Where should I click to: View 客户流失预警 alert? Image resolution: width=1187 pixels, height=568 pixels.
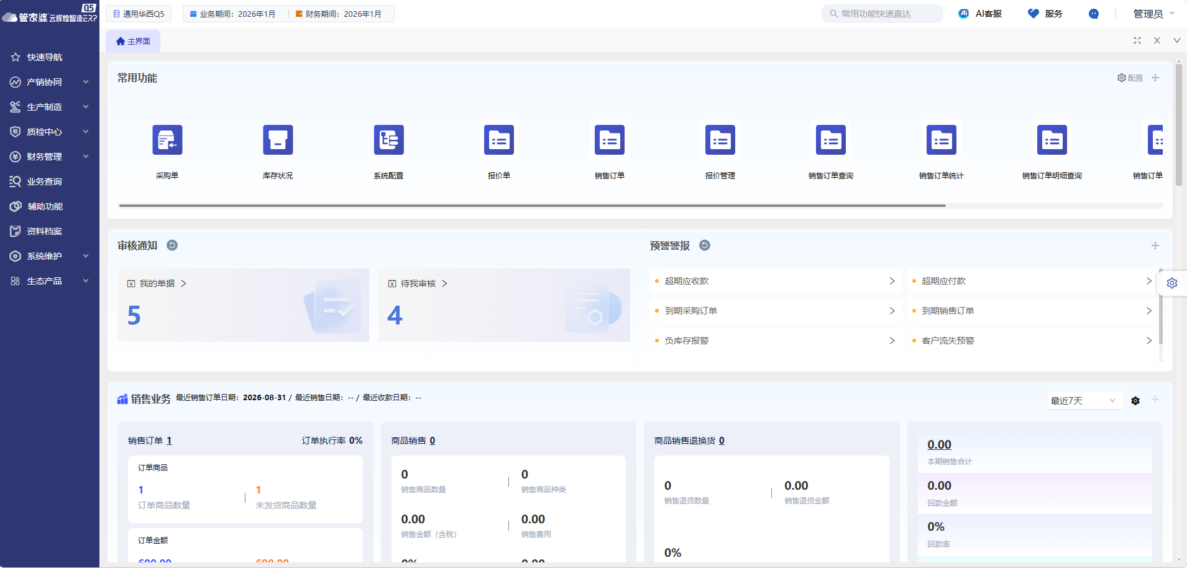pyautogui.click(x=1032, y=341)
